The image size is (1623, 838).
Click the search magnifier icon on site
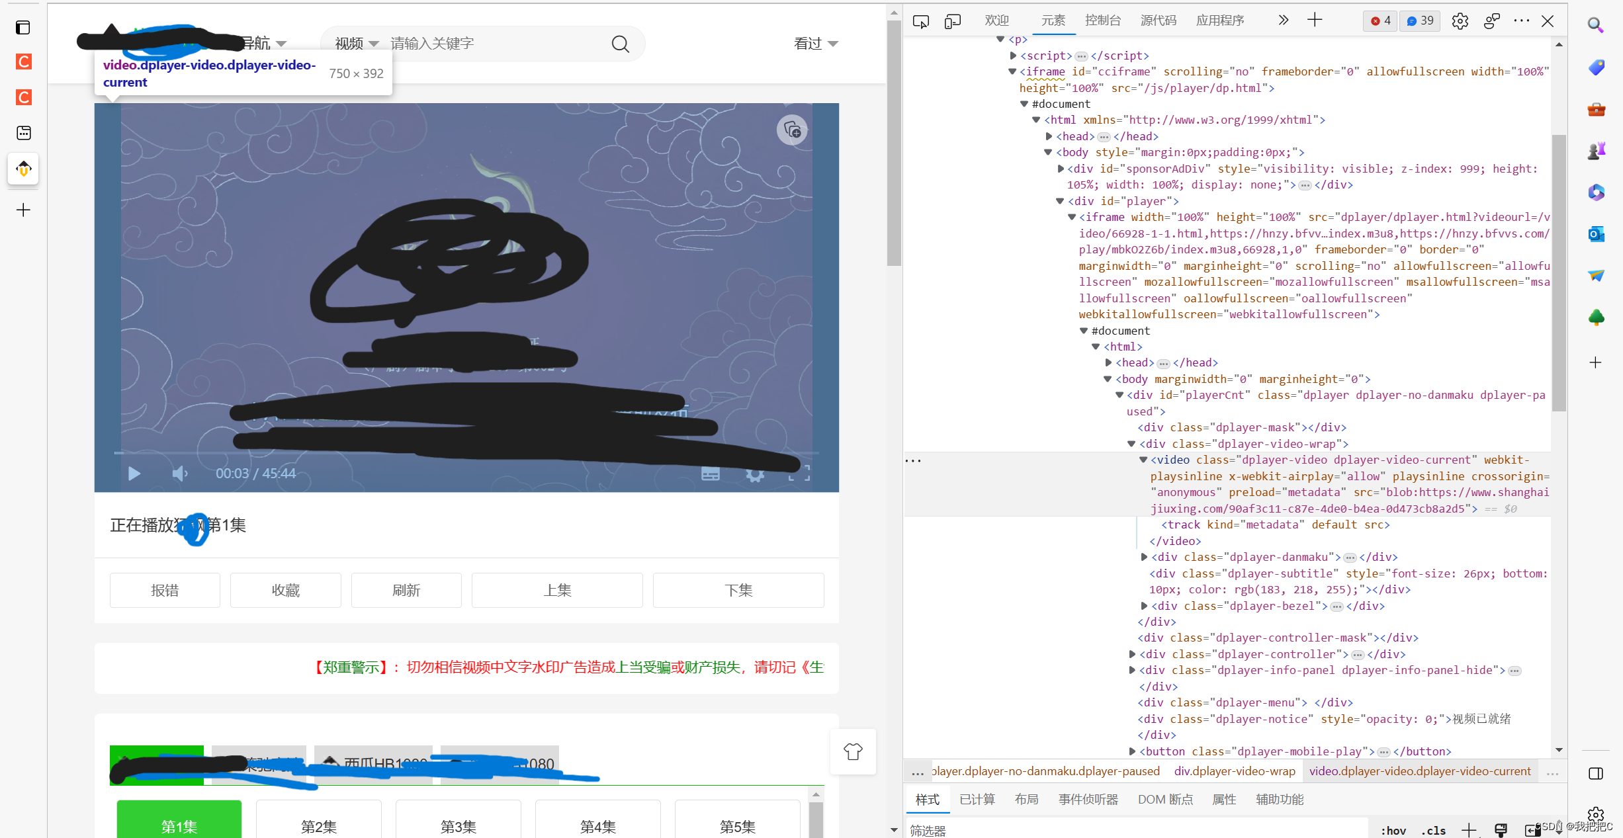pos(620,44)
